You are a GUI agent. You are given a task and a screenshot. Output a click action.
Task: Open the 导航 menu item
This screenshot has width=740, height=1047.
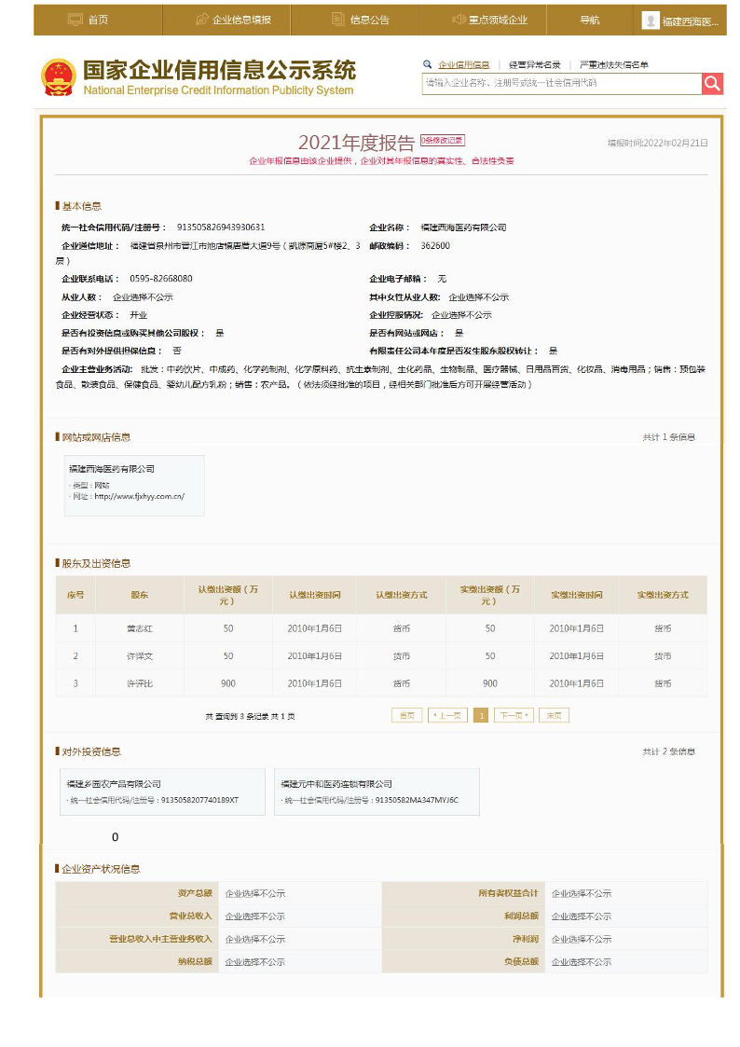click(x=589, y=20)
